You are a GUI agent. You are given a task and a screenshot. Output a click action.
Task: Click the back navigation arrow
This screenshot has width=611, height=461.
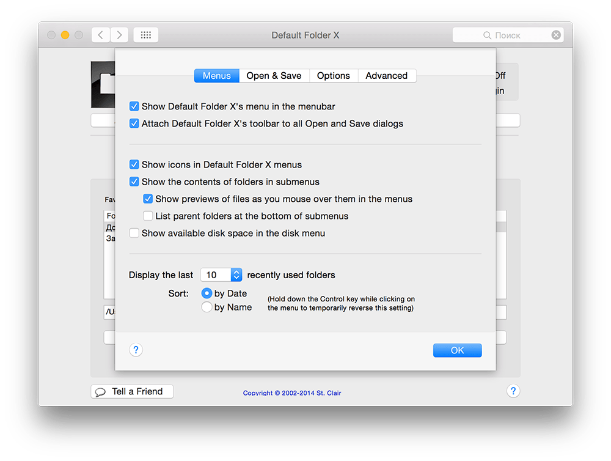coord(101,35)
